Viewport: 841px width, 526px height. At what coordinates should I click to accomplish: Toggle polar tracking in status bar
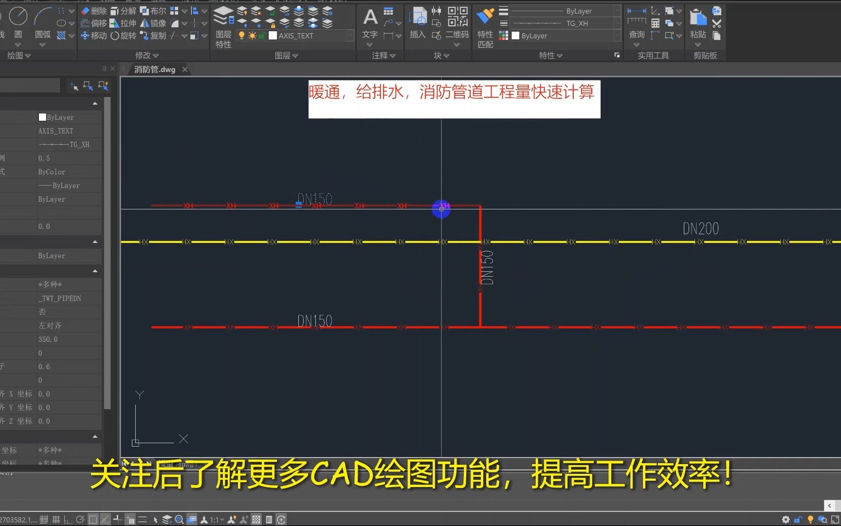80,520
